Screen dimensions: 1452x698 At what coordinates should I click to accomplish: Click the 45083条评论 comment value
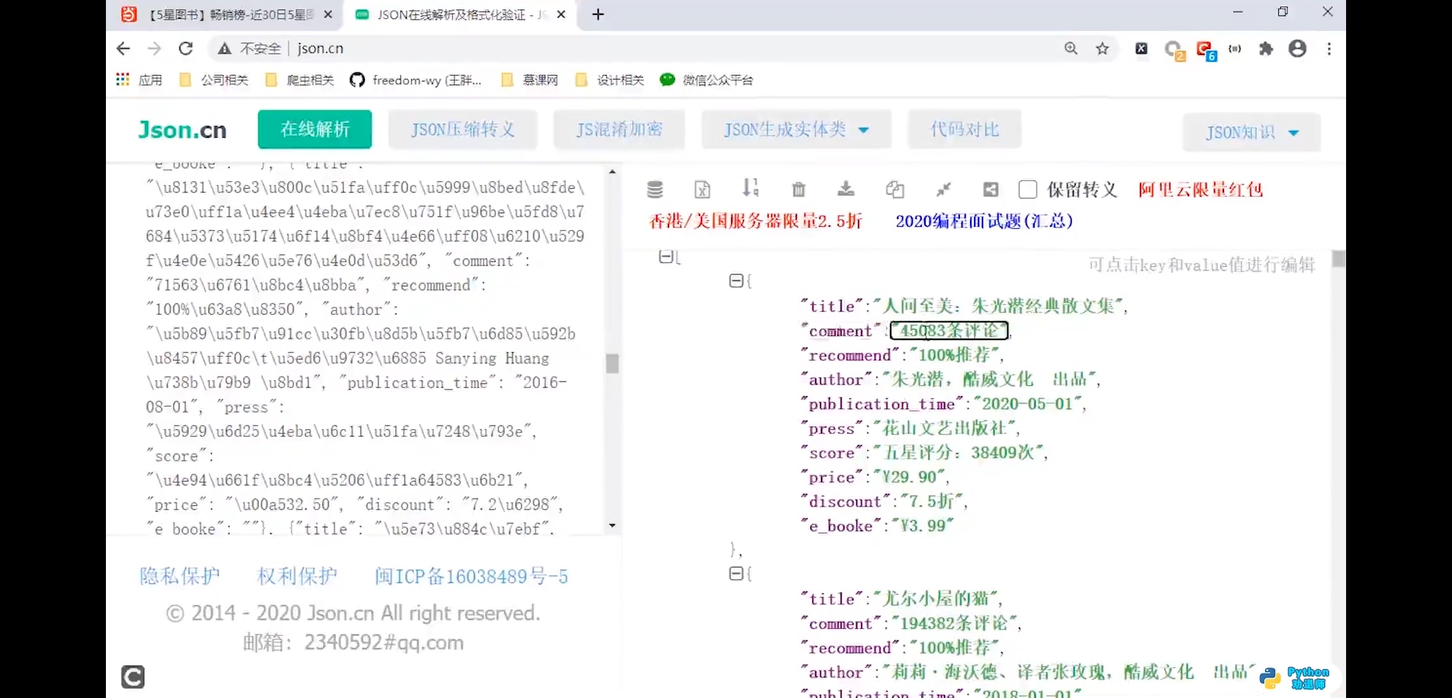click(x=949, y=331)
